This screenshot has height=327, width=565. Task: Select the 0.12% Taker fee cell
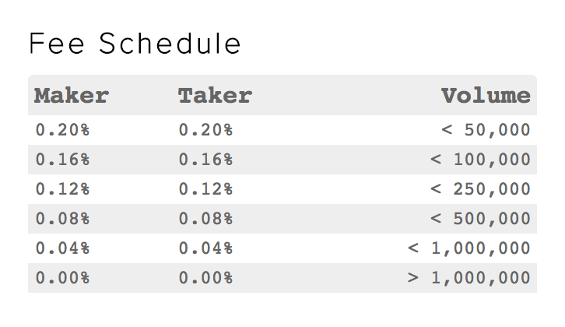pyautogui.click(x=205, y=189)
